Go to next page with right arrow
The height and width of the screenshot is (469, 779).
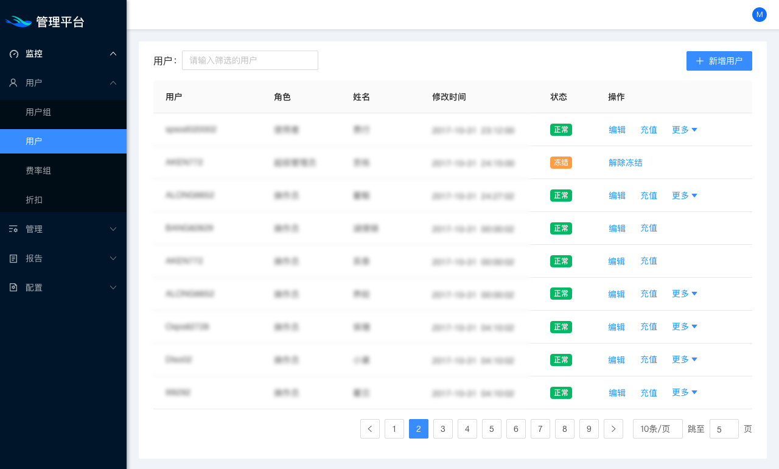613,429
